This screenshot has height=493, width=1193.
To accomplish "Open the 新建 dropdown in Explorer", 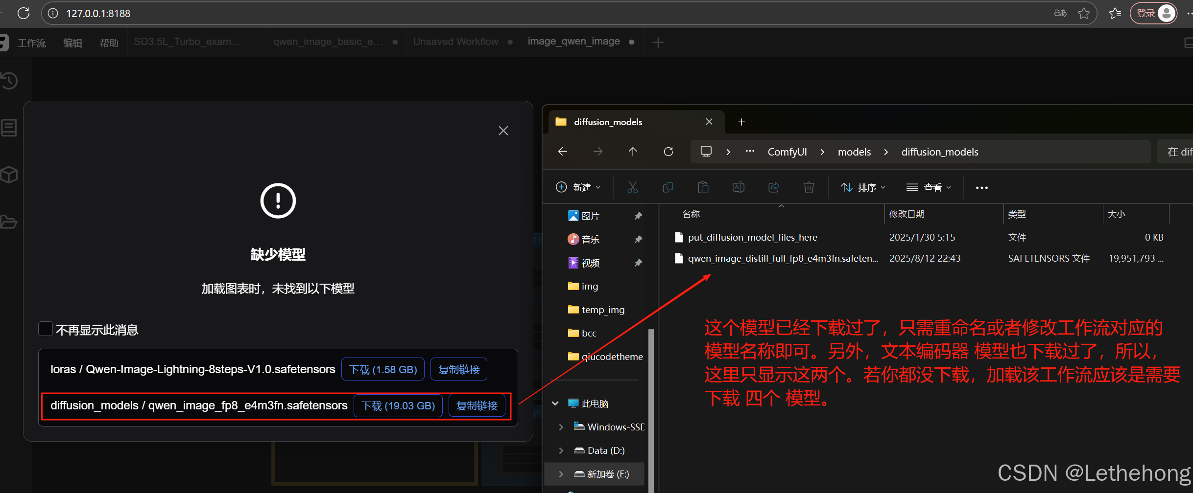I will coord(578,187).
